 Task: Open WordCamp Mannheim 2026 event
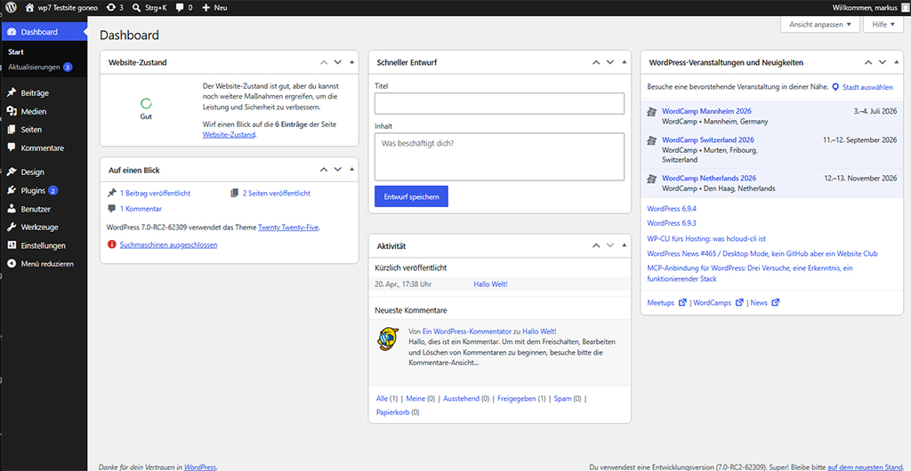pos(706,111)
